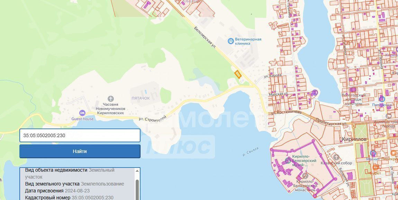Click the Кадастровый номер value in panel

pyautogui.click(x=93, y=198)
